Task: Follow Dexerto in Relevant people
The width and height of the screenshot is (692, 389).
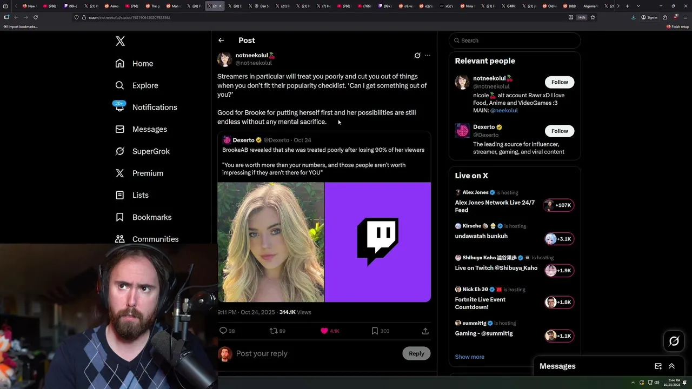Action: 560,131
